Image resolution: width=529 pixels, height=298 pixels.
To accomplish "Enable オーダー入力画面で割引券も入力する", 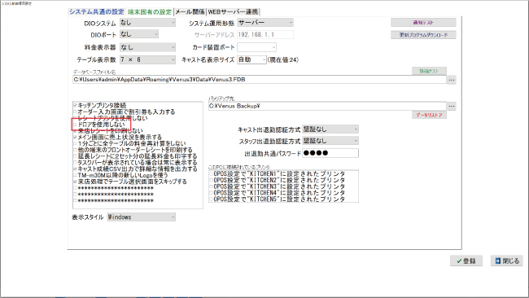I will click(75, 112).
